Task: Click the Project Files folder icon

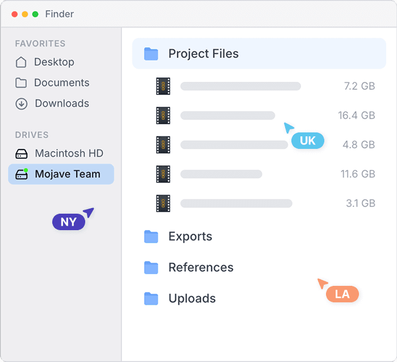Action: tap(151, 54)
